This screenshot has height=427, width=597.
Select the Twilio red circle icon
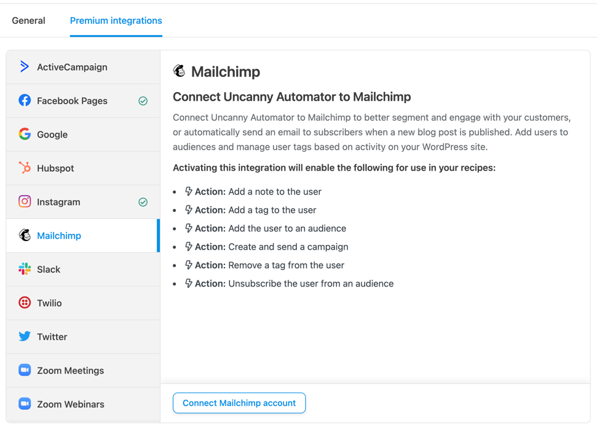click(25, 302)
